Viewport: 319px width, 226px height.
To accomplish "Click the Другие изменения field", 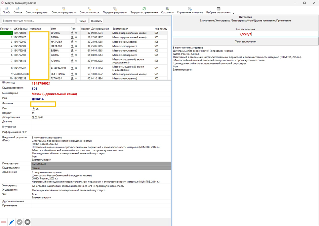I will 101,202.
